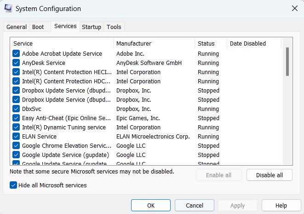Click the Enable all button

coord(219,175)
